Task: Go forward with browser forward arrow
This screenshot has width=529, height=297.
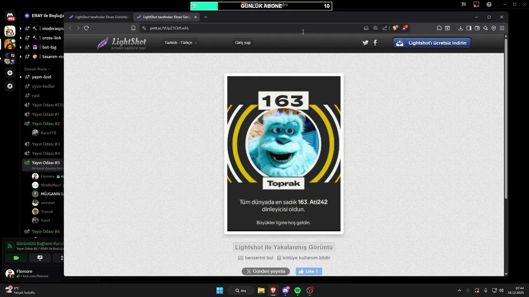Action: point(78,28)
